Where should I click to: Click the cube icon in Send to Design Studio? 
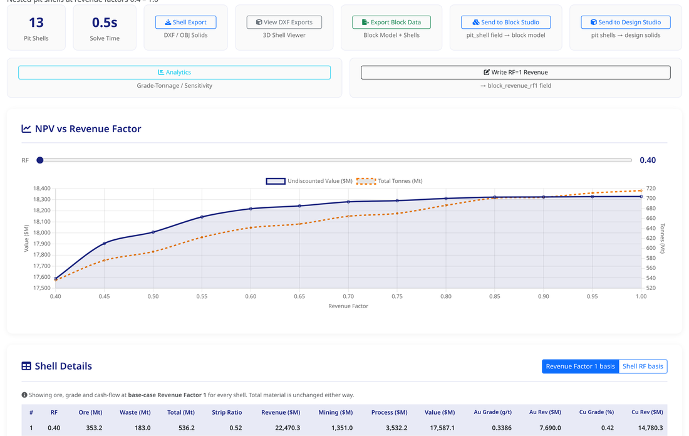(x=594, y=22)
